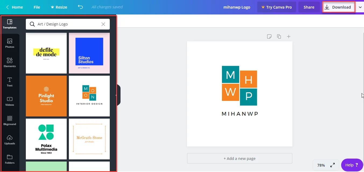The width and height of the screenshot is (364, 172).
Task: Click the Share button
Action: [x=309, y=7]
